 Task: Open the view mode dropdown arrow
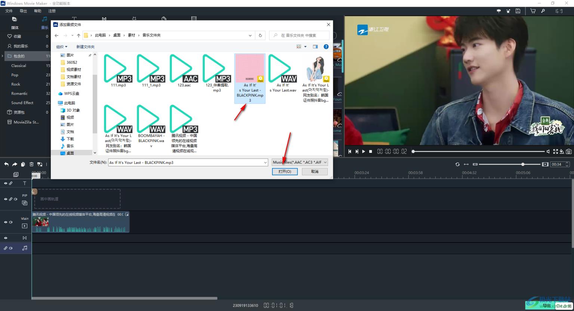pos(305,47)
